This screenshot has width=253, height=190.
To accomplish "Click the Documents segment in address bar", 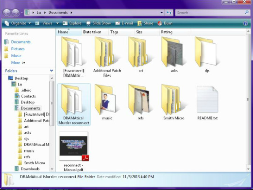I will [58, 13].
